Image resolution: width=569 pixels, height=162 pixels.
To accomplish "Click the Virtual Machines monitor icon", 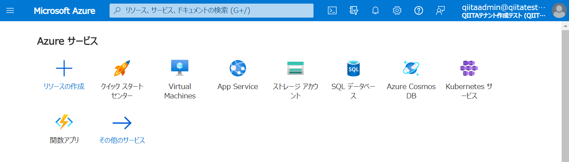I will coord(180,68).
